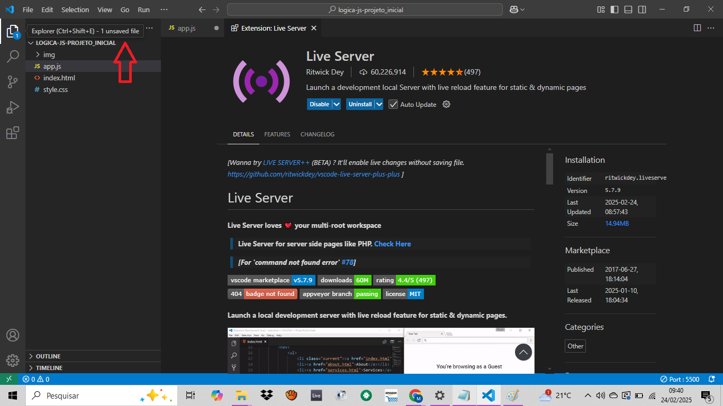Click the scroll-to-top round arrow button
This screenshot has height=406, width=723.
pyautogui.click(x=523, y=352)
